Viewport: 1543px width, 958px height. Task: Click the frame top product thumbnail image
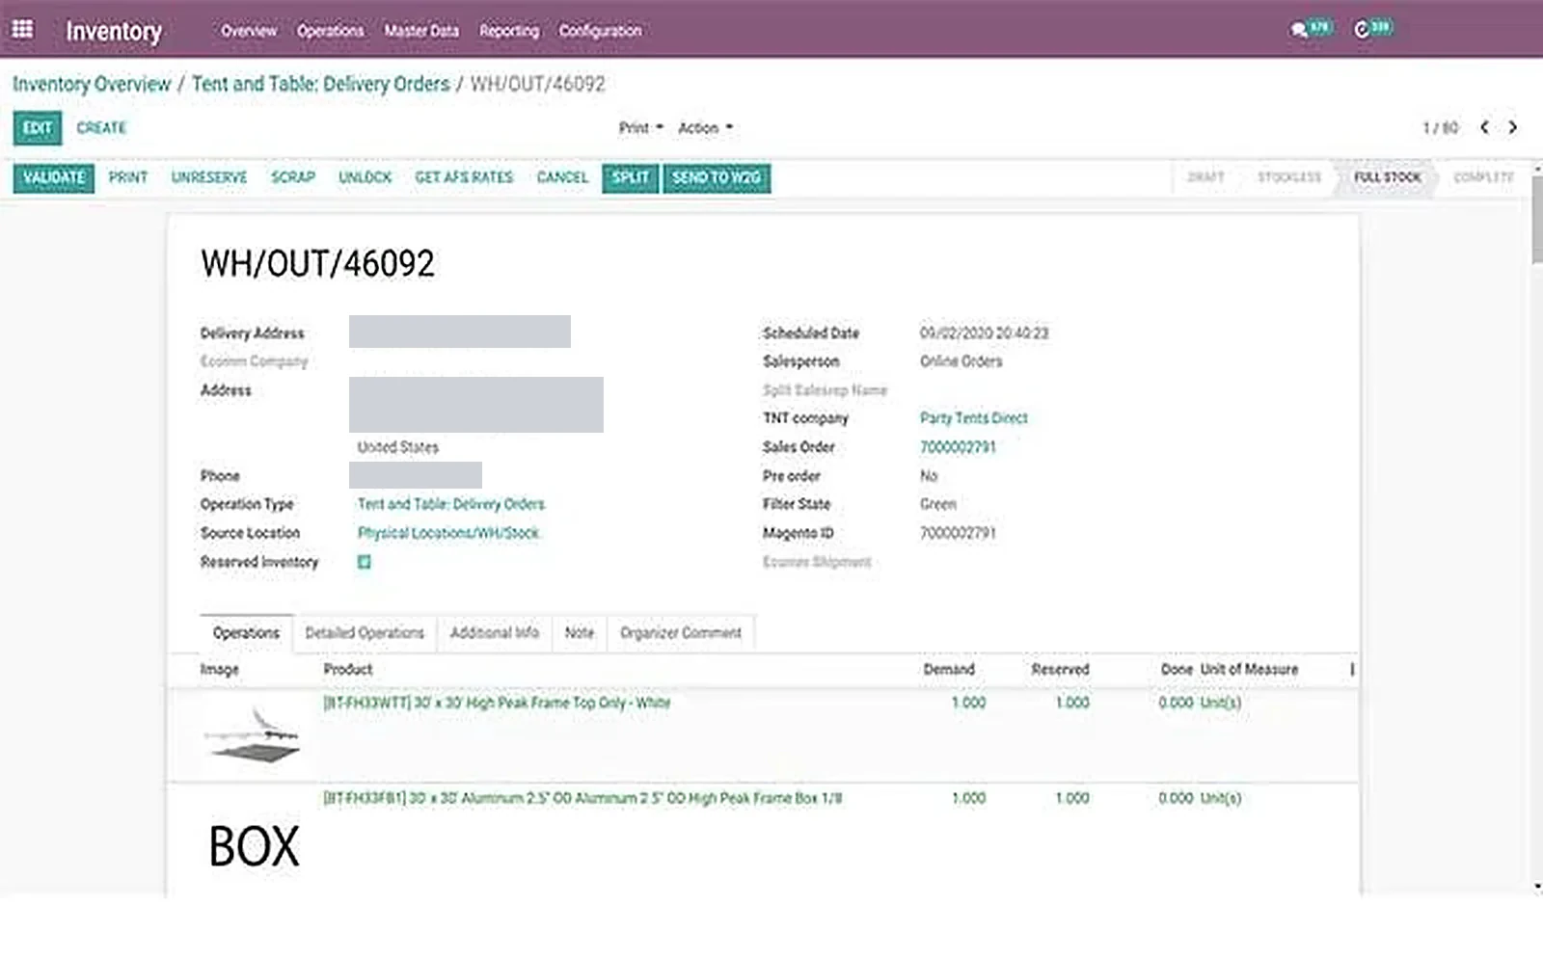point(253,734)
